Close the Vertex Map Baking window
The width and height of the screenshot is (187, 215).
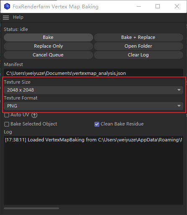click(177, 6)
